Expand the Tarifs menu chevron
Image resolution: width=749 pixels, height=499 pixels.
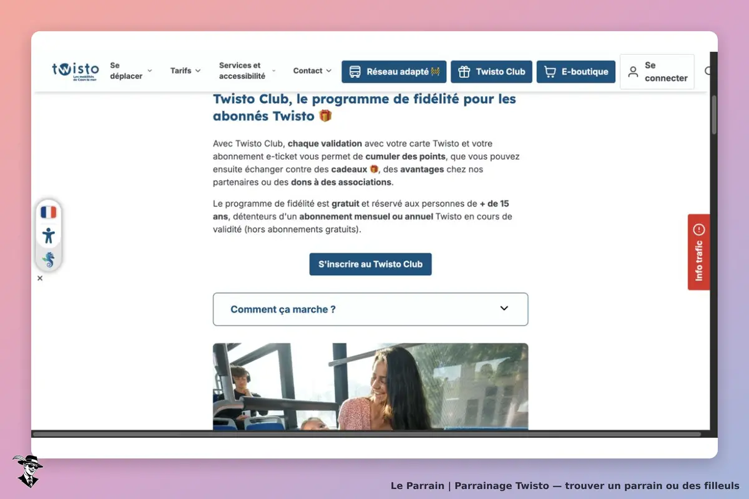(198, 71)
